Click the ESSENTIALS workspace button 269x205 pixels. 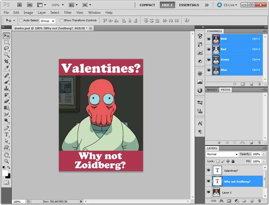pyautogui.click(x=189, y=5)
